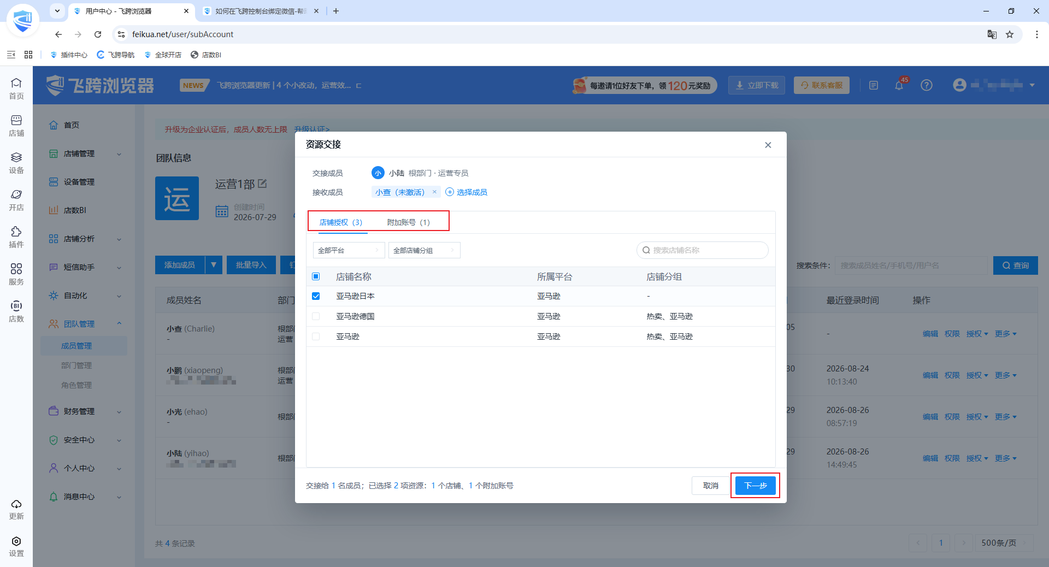Screen dimensions: 1049x567
Task: Close the 资源交接 dialog
Action: 768,145
